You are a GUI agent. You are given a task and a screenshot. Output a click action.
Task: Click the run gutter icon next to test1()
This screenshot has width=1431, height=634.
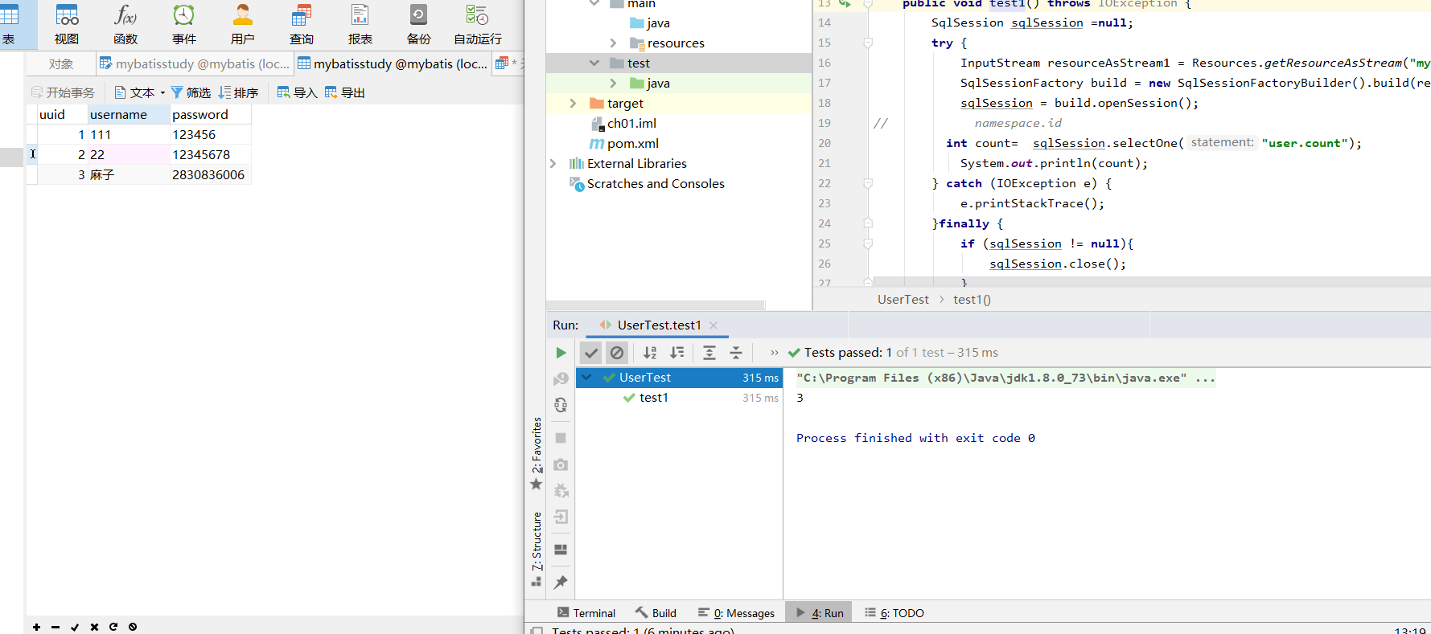click(x=845, y=3)
